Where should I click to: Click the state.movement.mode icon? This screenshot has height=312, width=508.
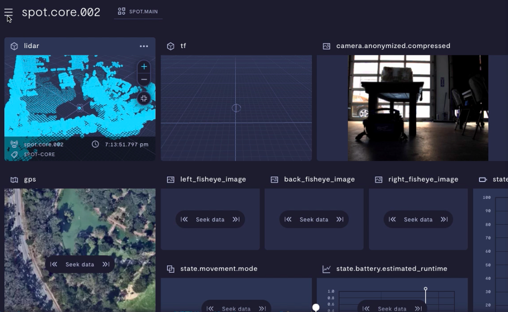(x=171, y=269)
